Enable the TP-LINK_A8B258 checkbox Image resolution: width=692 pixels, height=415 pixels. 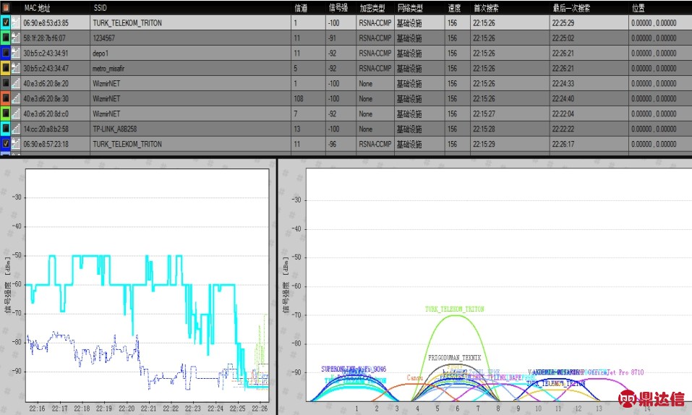tap(6, 129)
